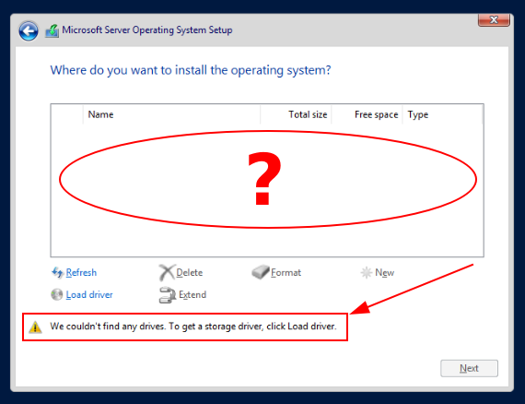Click the 'We couldn't find any drives' message
Viewport: 525px width, 404px height.
click(193, 327)
